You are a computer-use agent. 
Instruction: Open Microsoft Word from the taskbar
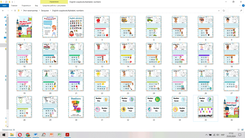click(x=36, y=135)
